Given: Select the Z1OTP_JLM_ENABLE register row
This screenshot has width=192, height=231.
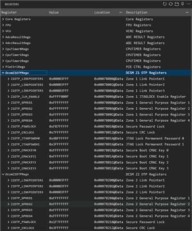Looking at the screenshot, I should pyautogui.click(x=96, y=97).
